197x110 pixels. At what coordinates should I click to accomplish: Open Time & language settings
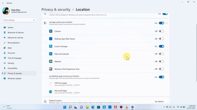click(19, 58)
